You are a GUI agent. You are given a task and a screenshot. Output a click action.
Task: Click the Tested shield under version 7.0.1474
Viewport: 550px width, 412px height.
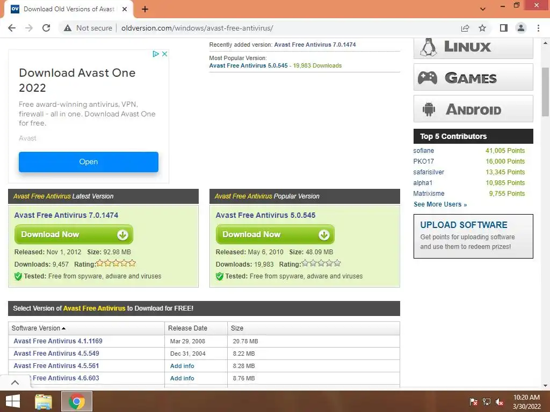18,276
